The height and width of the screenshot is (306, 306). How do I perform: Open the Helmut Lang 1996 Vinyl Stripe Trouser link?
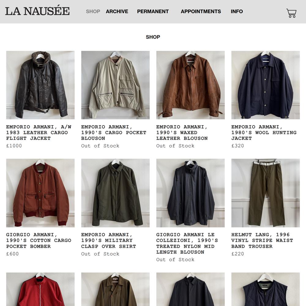pyautogui.click(x=262, y=241)
